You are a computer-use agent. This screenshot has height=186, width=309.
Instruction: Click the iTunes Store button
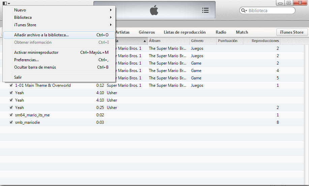point(292,32)
